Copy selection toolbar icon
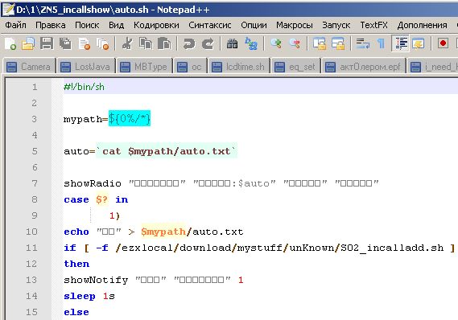The width and height of the screenshot is (458, 320). tap(146, 43)
